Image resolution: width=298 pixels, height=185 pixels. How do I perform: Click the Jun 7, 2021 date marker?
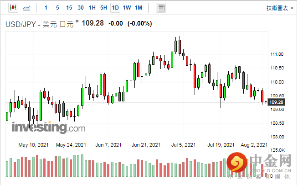(x=109, y=145)
